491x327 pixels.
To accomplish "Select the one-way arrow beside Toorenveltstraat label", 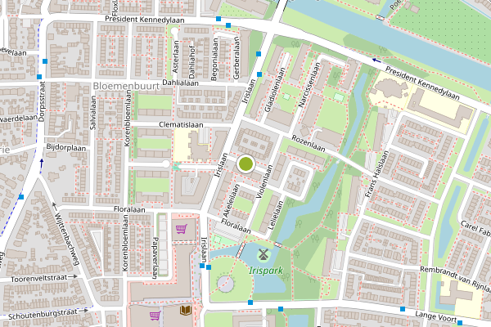I will (x=73, y=276).
